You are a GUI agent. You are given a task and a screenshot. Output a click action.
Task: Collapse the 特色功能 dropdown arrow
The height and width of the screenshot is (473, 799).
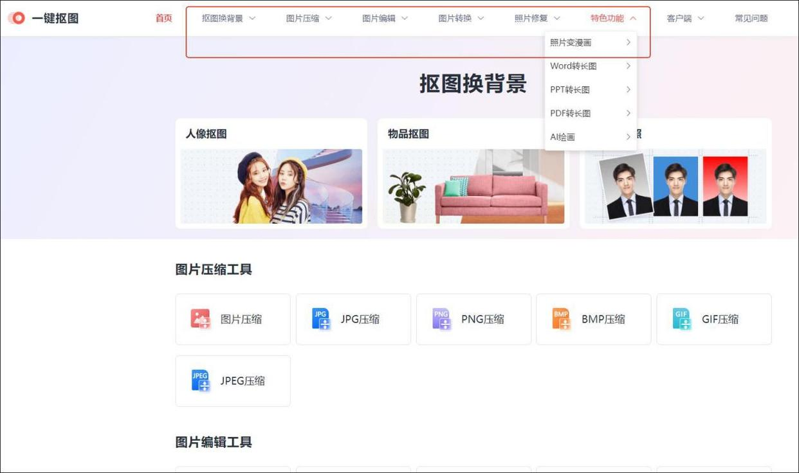633,18
